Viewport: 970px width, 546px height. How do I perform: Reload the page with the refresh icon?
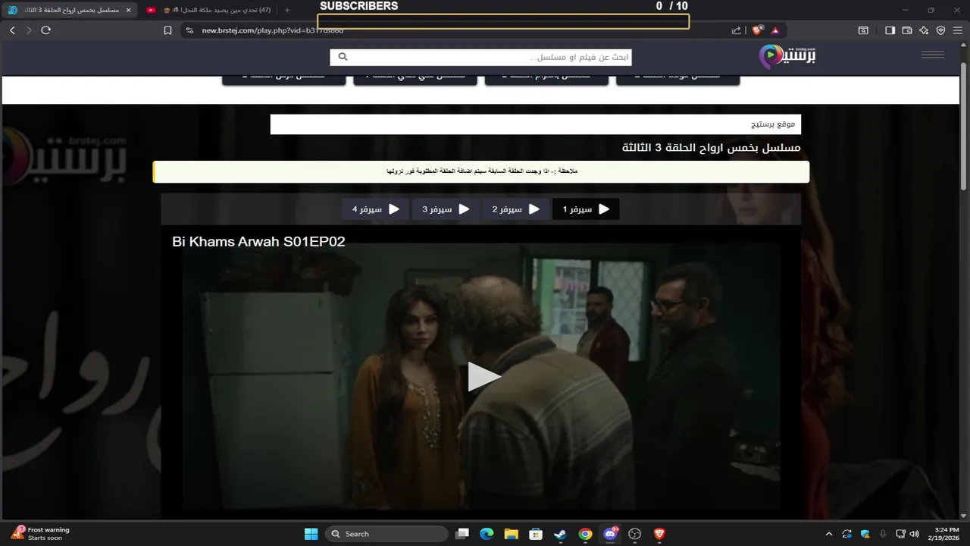pos(45,30)
